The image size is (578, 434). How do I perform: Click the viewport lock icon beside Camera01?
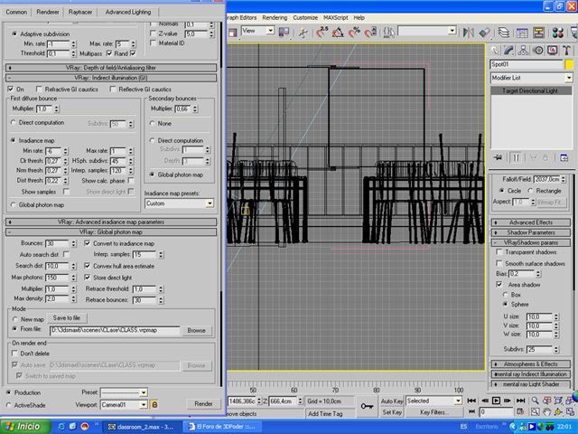click(154, 404)
